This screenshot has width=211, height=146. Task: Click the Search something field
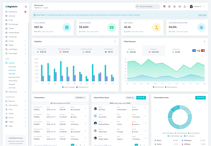pyautogui.click(x=147, y=6)
